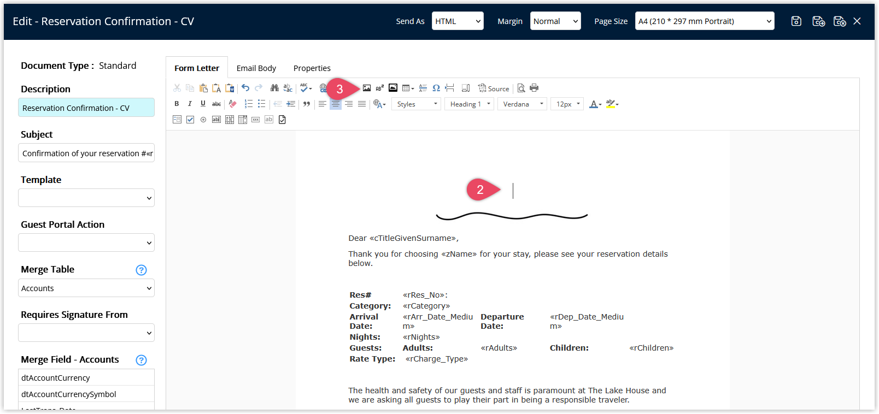Justify the paragraph text
This screenshot has width=879, height=414.
[362, 104]
